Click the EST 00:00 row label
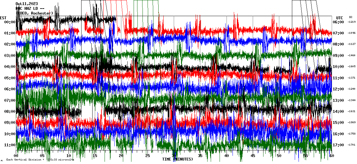Image resolution: width=357 pixels, height=164 pixels. [10, 22]
